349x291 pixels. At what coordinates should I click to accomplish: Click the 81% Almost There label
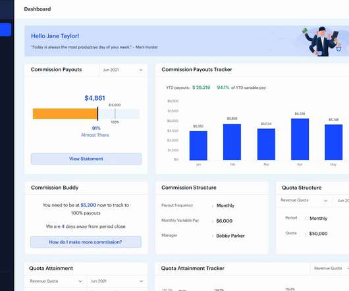[95, 132]
